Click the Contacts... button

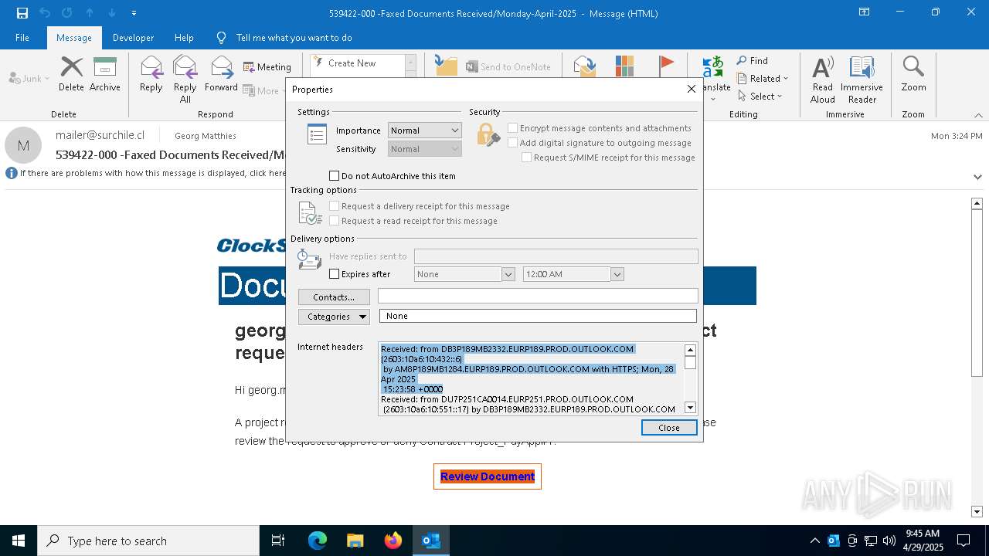[x=334, y=297]
